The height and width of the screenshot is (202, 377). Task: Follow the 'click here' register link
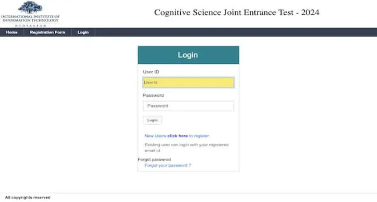(178, 136)
